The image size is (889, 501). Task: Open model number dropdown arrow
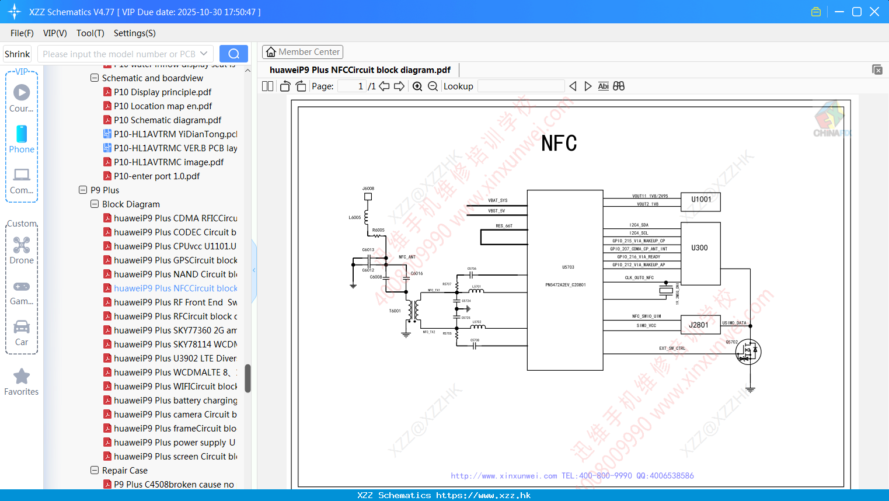204,54
